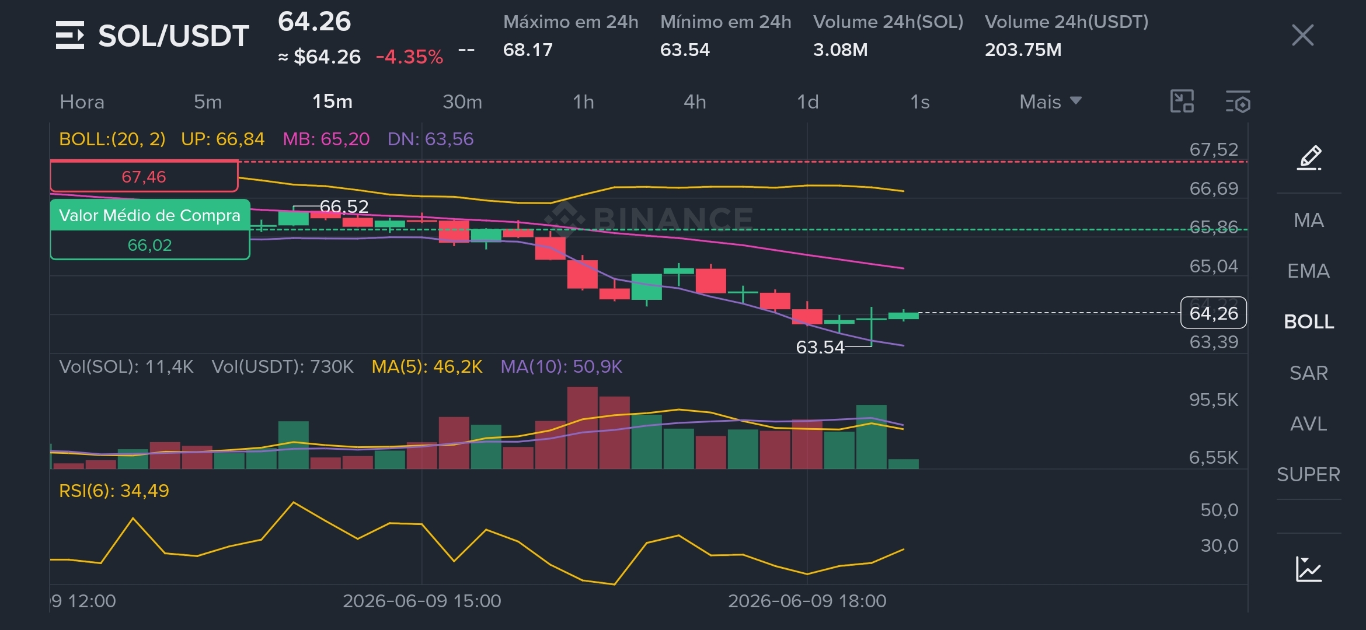Select the 1d interval
The image size is (1366, 630).
point(808,102)
